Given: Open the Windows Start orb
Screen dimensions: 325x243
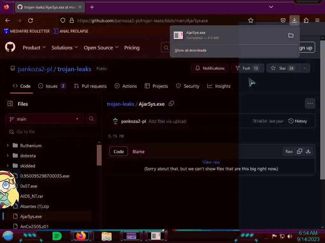Looking at the screenshot, I should [x=8, y=236].
